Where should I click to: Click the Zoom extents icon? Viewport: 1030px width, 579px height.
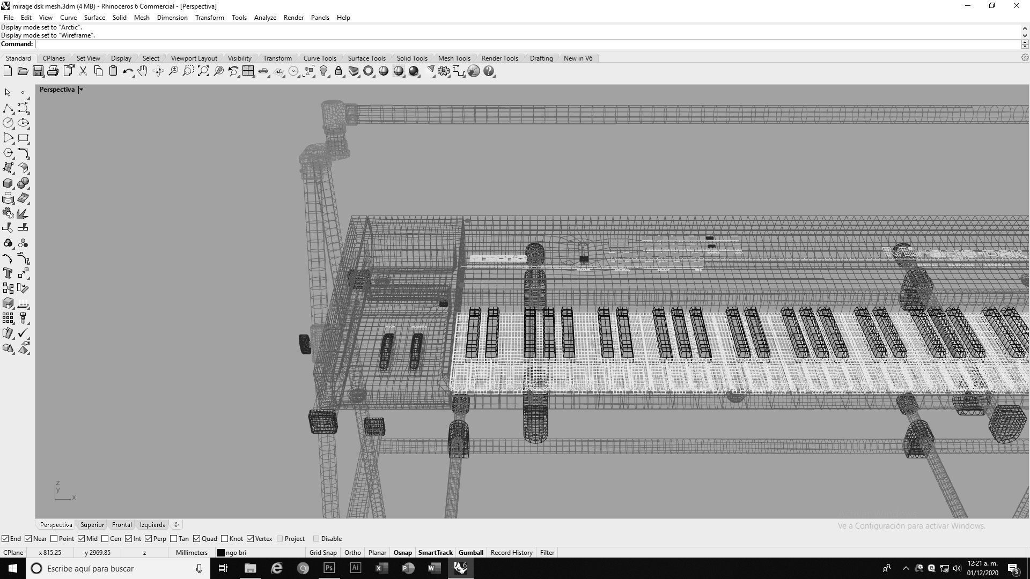pos(203,71)
